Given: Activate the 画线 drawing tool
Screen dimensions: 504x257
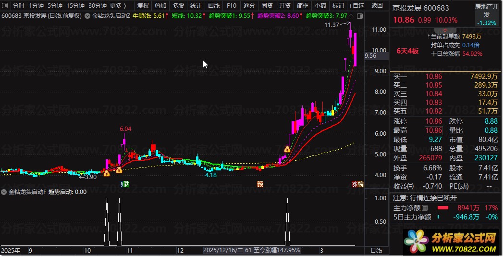Looking at the screenshot, I should coord(214,5).
